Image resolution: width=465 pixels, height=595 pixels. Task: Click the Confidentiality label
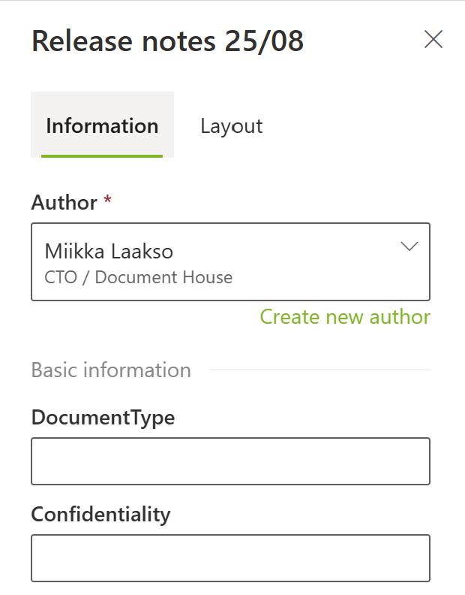click(100, 515)
